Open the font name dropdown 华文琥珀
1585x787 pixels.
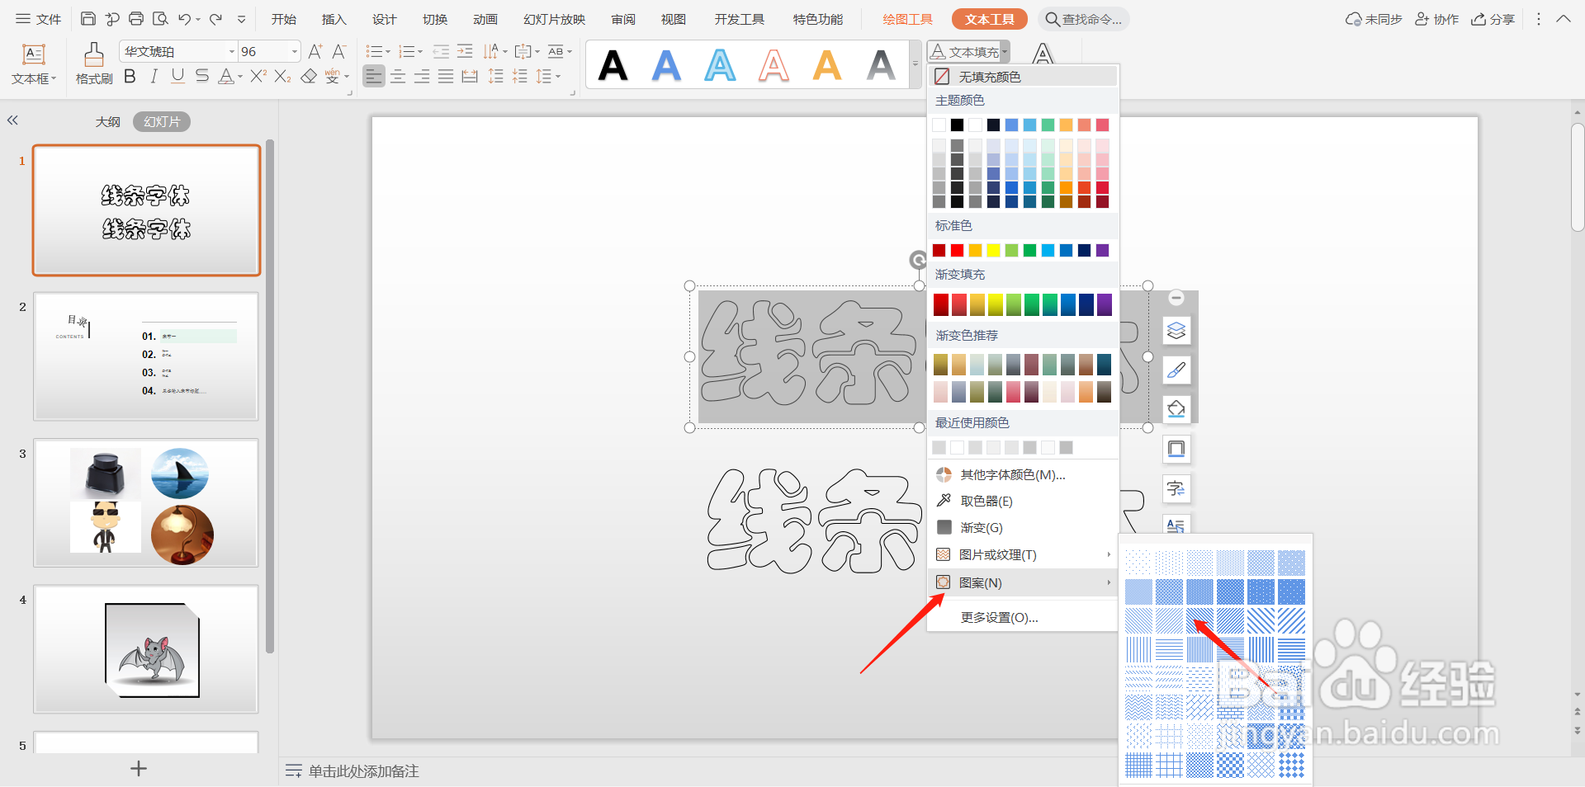[231, 51]
